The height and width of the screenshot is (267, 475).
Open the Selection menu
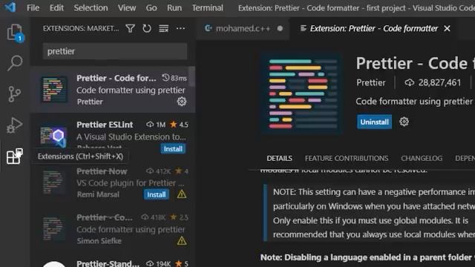91,7
